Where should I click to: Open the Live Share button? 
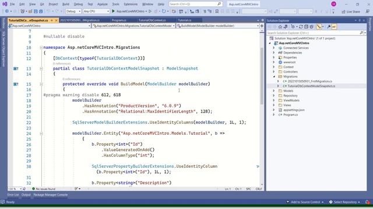pos(351,12)
